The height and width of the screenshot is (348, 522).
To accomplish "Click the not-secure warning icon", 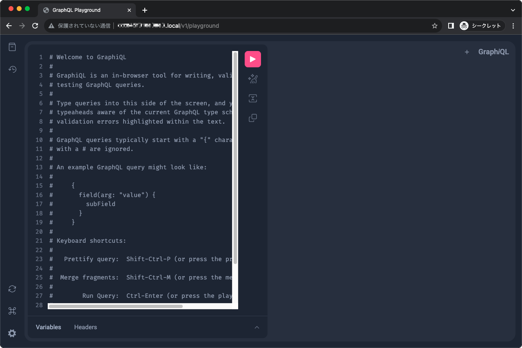I will click(51, 26).
